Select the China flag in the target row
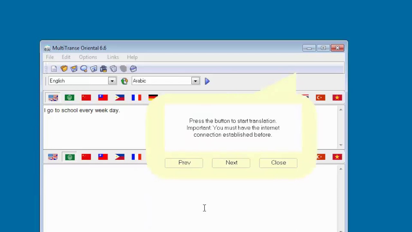Screen dimensions: 412x232 [86, 157]
